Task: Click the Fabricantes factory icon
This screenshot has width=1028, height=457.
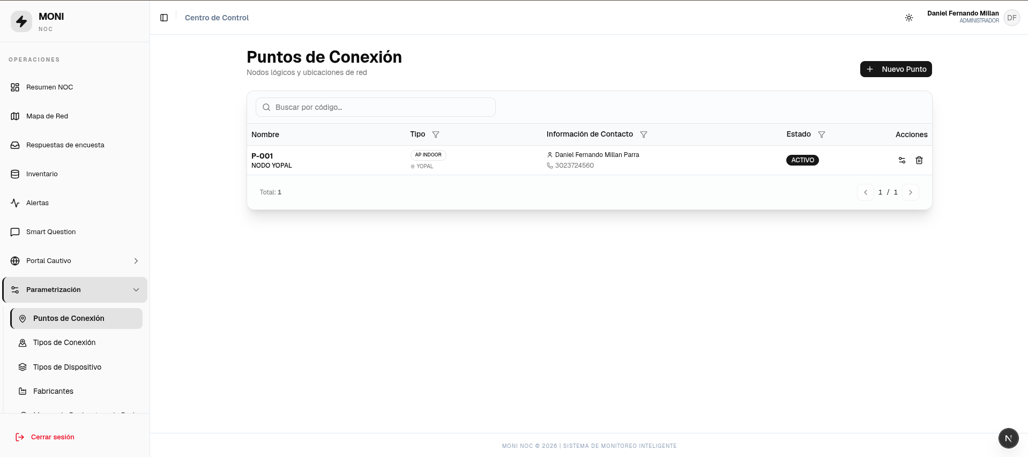Action: pyautogui.click(x=23, y=391)
